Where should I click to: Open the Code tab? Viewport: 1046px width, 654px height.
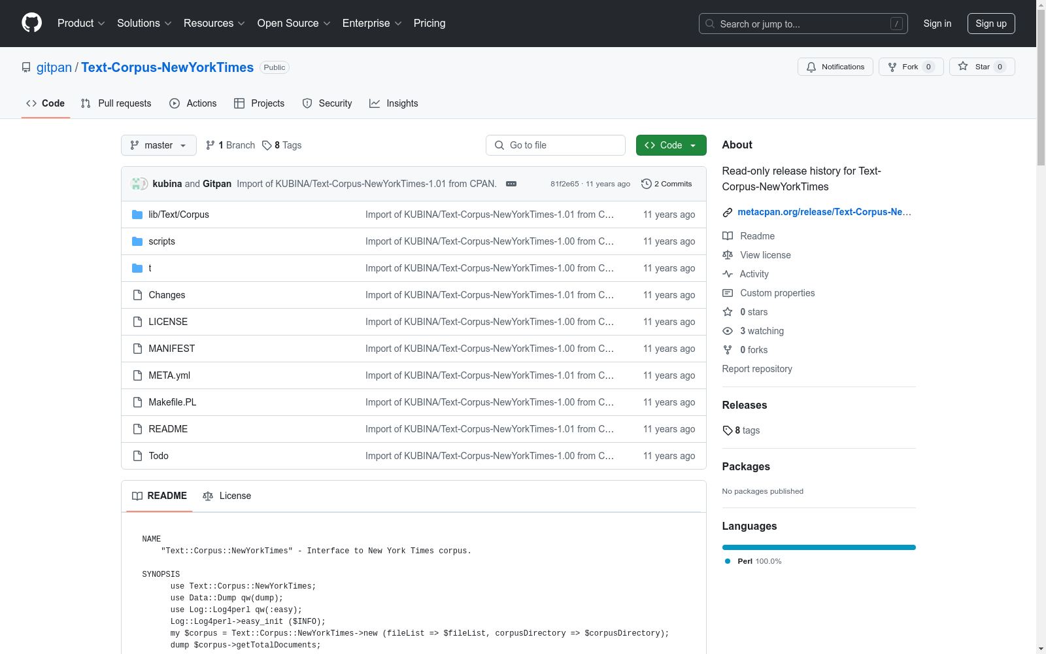pyautogui.click(x=46, y=103)
